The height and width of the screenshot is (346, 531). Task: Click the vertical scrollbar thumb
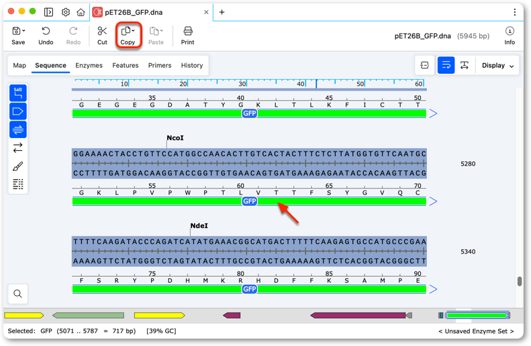[520, 281]
